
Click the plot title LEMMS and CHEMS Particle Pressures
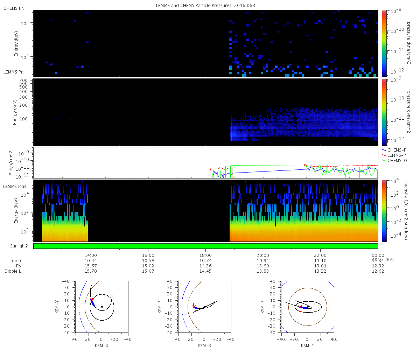206,6
